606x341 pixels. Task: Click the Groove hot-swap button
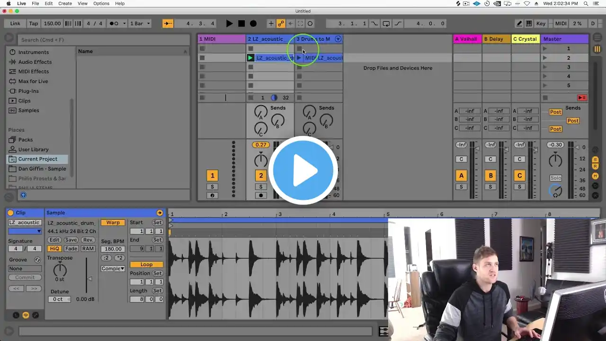point(37,260)
